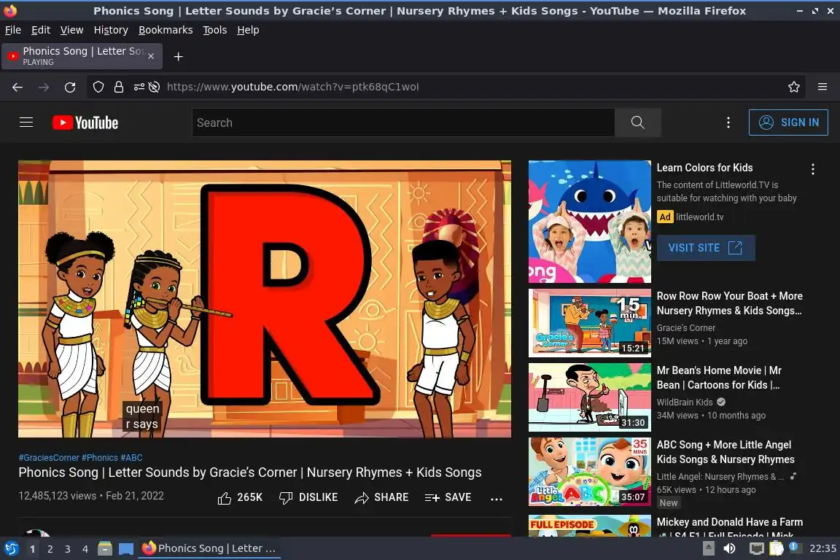Image resolution: width=840 pixels, height=560 pixels.
Task: Click the #ABC hashtag
Action: tap(131, 458)
